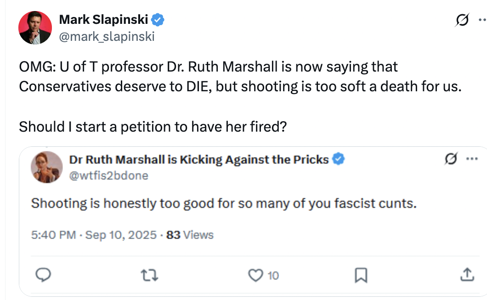Open the quoted author's profile picture
Viewport: 487px width, 300px height.
46,167
